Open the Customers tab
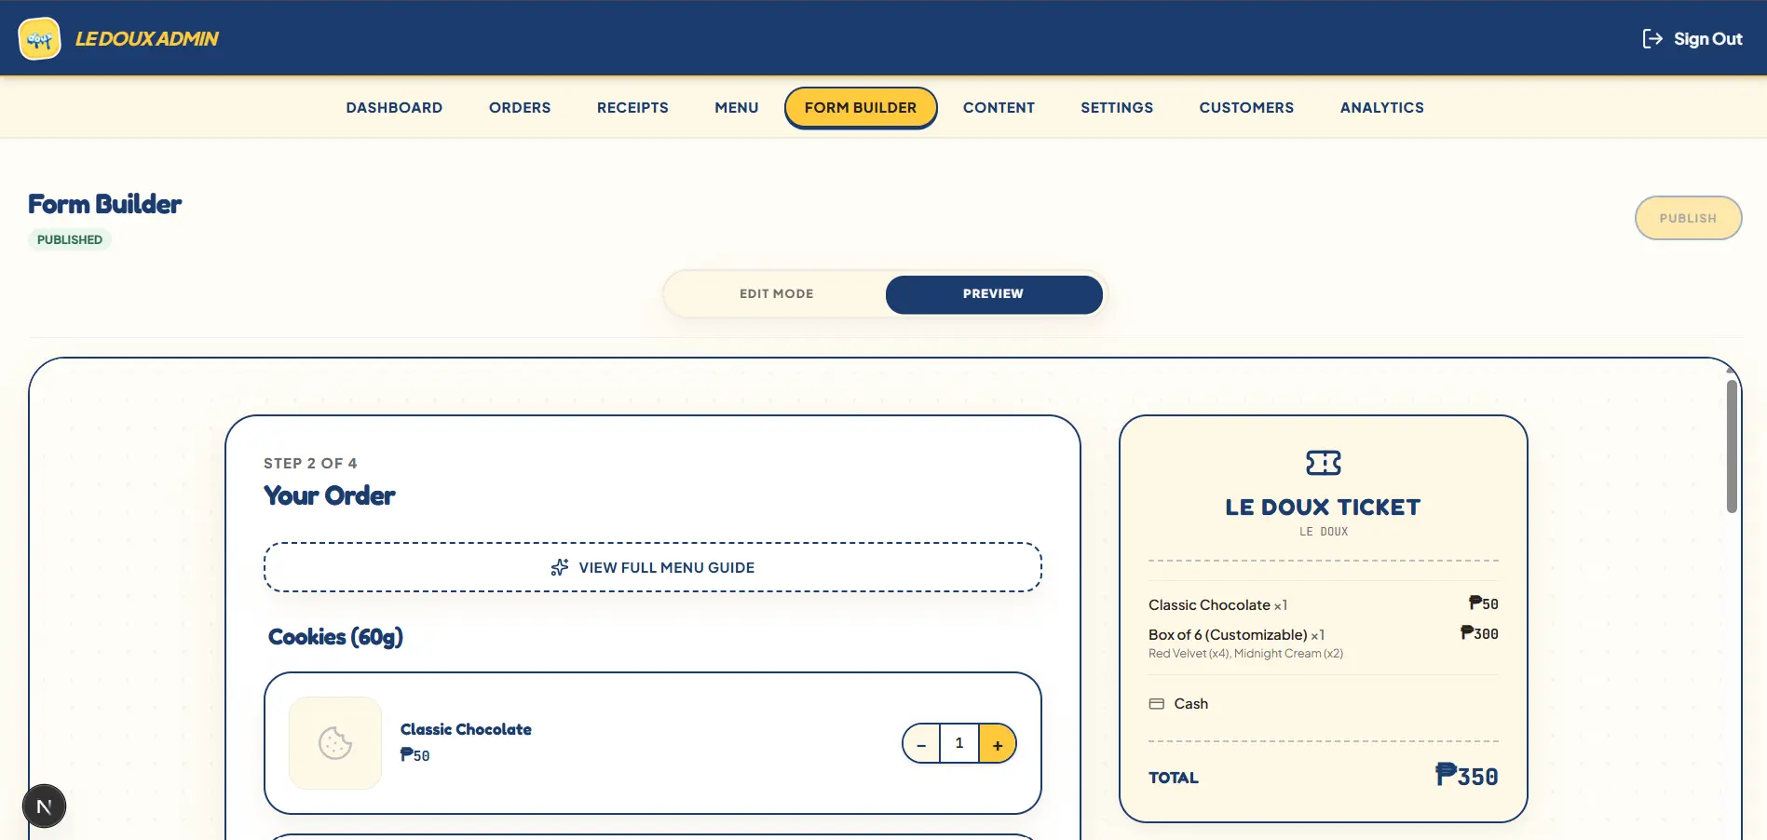 (1246, 108)
